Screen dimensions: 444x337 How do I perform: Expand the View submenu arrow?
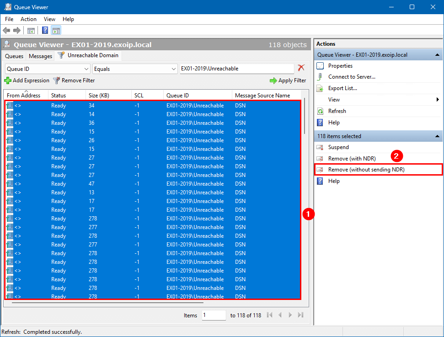[x=438, y=100]
